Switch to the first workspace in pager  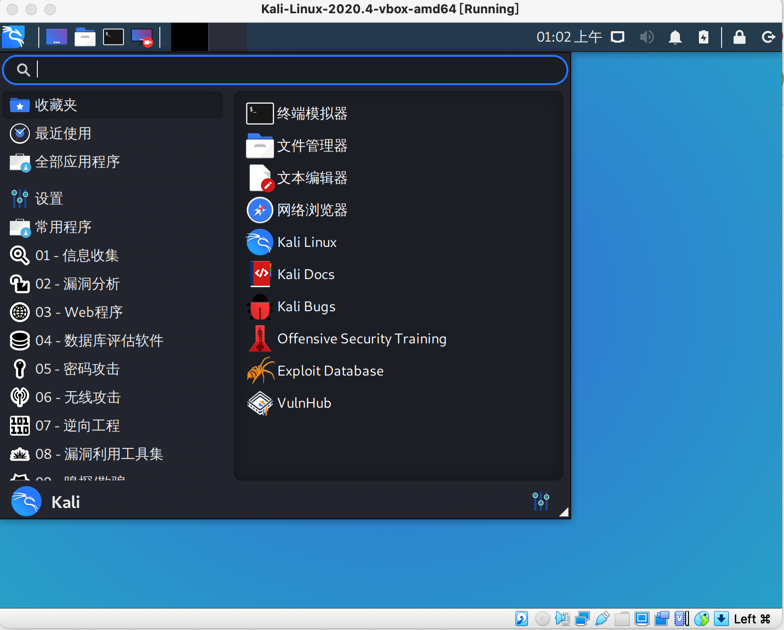tap(190, 37)
